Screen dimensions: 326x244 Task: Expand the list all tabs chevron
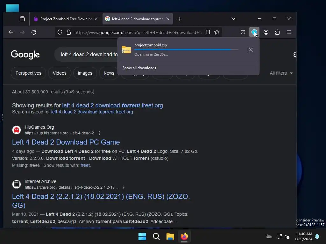point(233,19)
